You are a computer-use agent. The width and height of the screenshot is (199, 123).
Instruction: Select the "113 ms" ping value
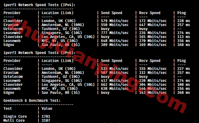coord(184,37)
